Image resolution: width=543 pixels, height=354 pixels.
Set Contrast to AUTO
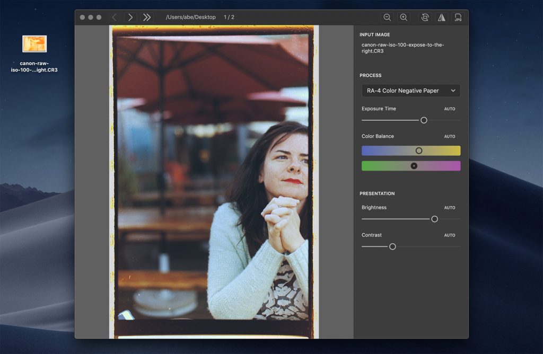point(450,235)
